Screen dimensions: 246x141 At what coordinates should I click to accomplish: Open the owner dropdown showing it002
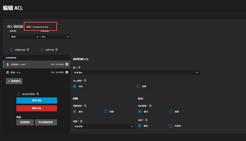coord(25,37)
